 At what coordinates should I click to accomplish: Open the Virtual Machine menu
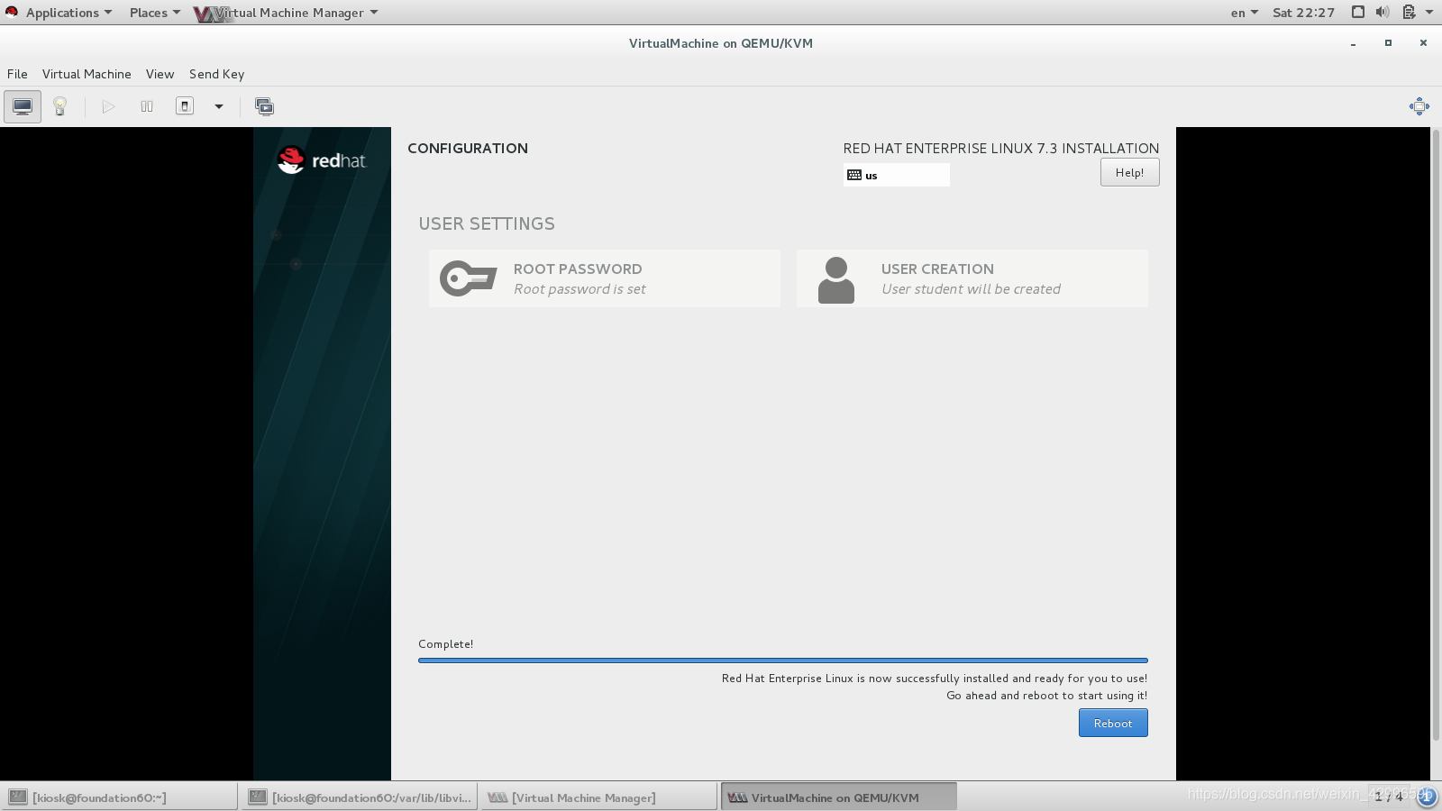pos(87,74)
